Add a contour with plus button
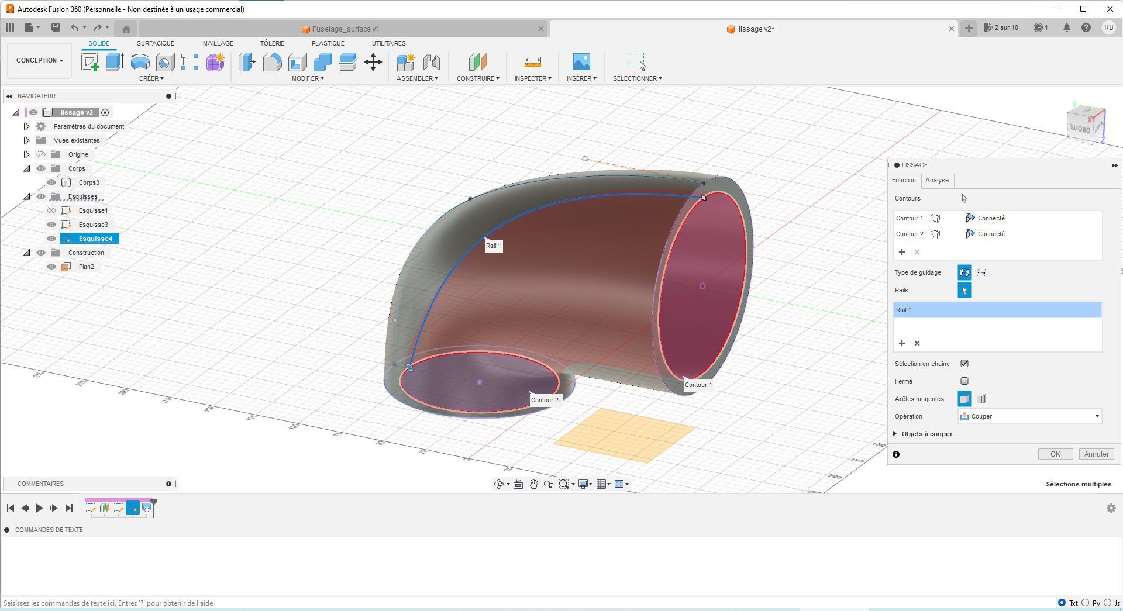This screenshot has height=611, width=1123. 902,252
